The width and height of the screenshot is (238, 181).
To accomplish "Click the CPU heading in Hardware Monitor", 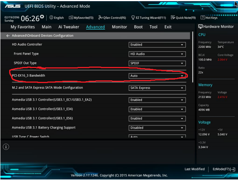I will [202, 35].
